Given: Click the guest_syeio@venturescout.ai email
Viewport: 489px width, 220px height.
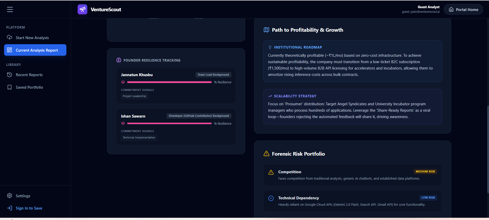Looking at the screenshot, I should point(421,12).
